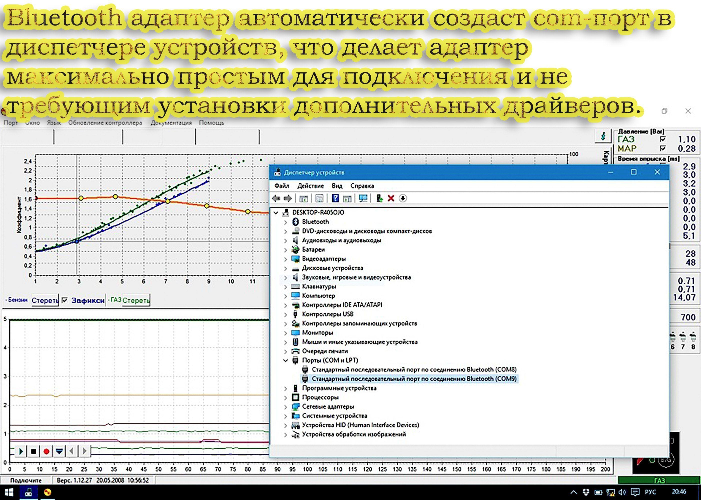This screenshot has height=500, width=701.
Task: Select the yellow curve point near x=5
Action: 115,196
